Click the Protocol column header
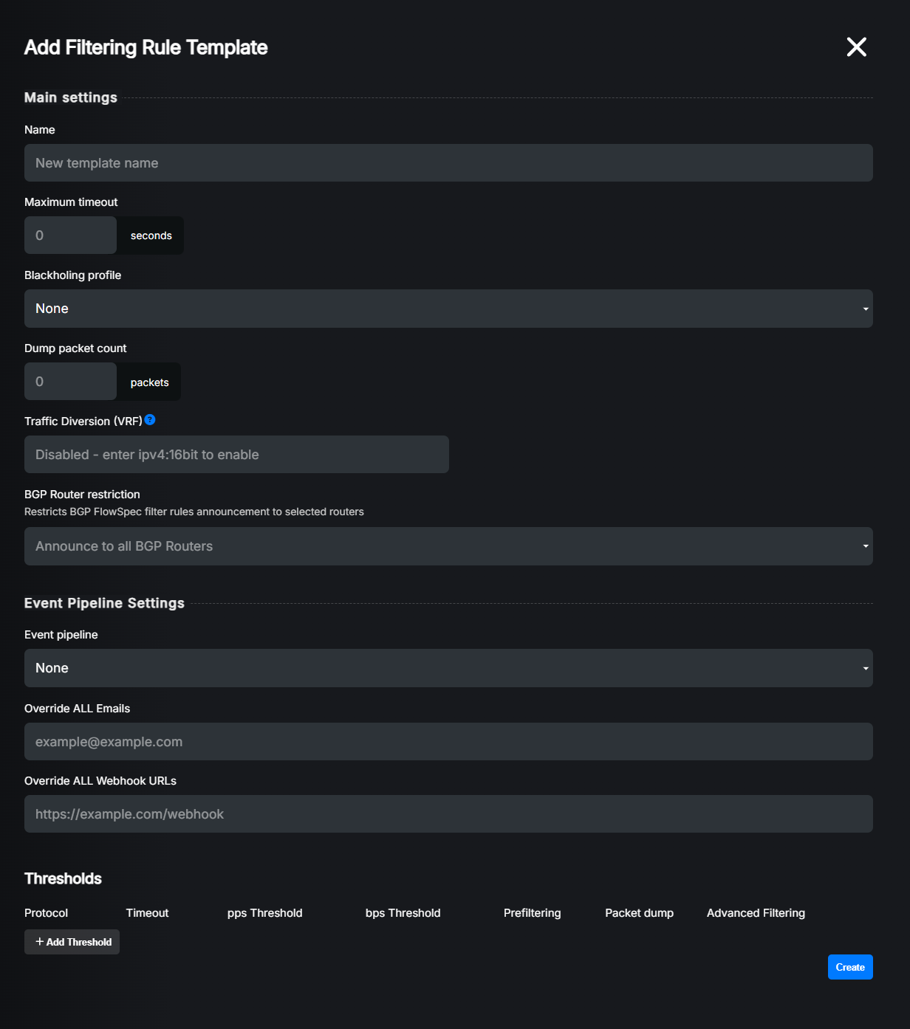The height and width of the screenshot is (1029, 910). 46,913
